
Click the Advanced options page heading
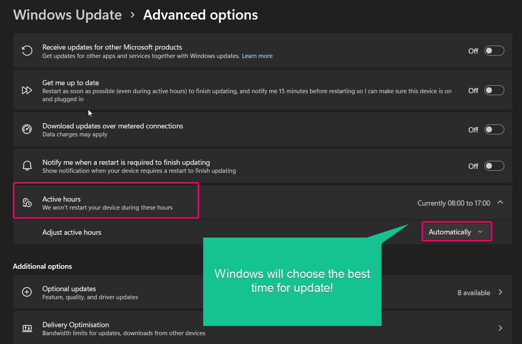[200, 15]
